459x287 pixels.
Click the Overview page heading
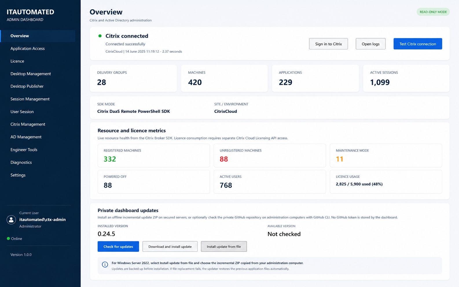click(106, 12)
